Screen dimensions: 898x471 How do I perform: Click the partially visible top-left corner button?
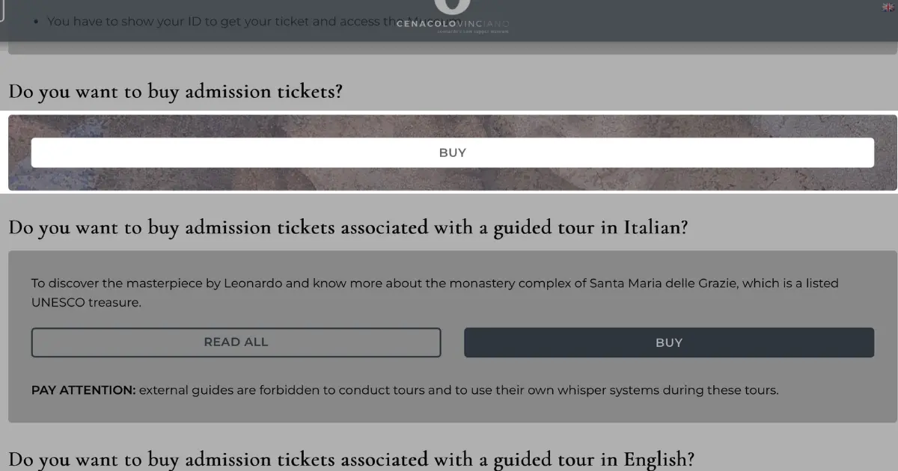pos(2,10)
